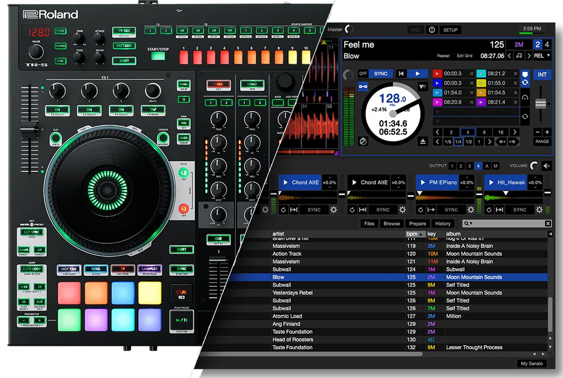Turn sync OFF on the virtual deck
This screenshot has height=378, width=563.
pos(363,74)
